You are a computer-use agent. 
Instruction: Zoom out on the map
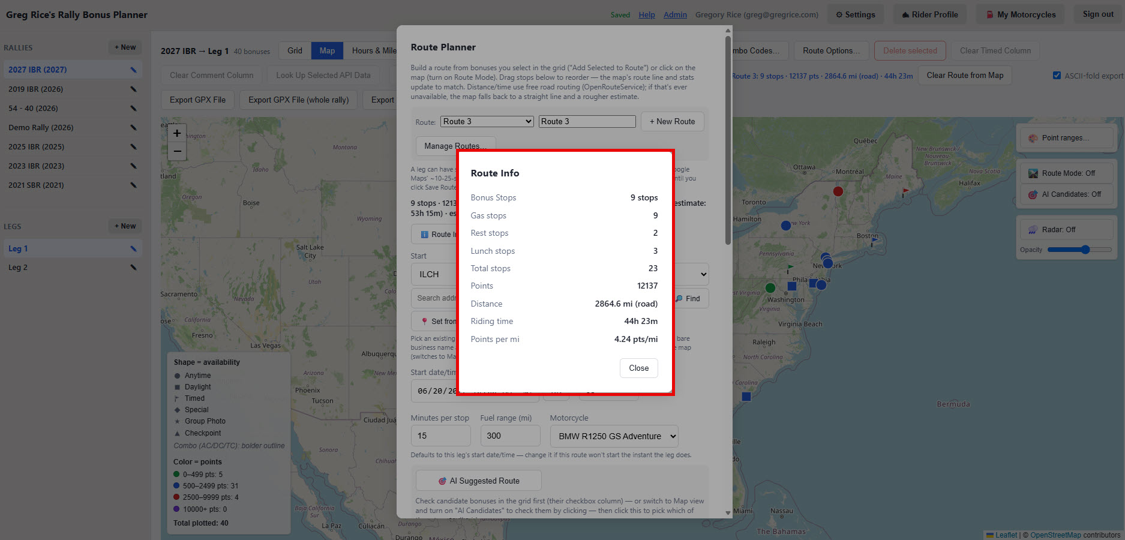[177, 151]
